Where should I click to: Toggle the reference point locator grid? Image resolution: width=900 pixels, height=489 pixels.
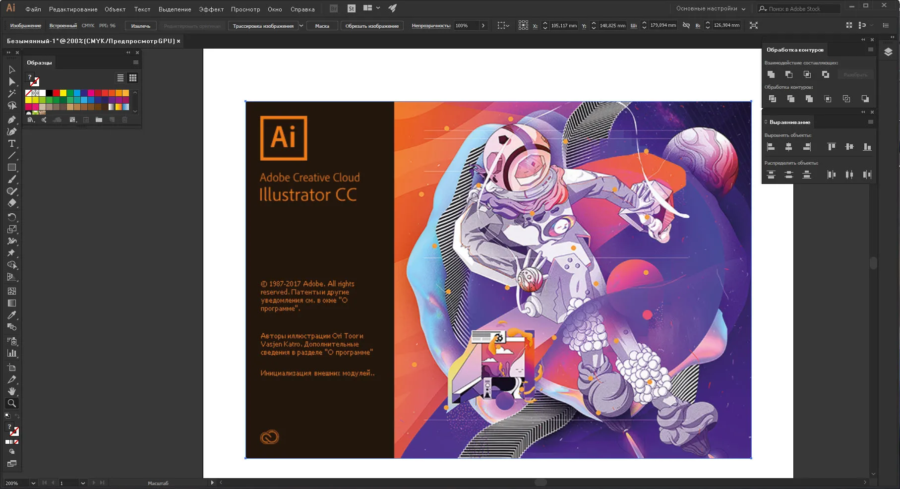pos(523,25)
